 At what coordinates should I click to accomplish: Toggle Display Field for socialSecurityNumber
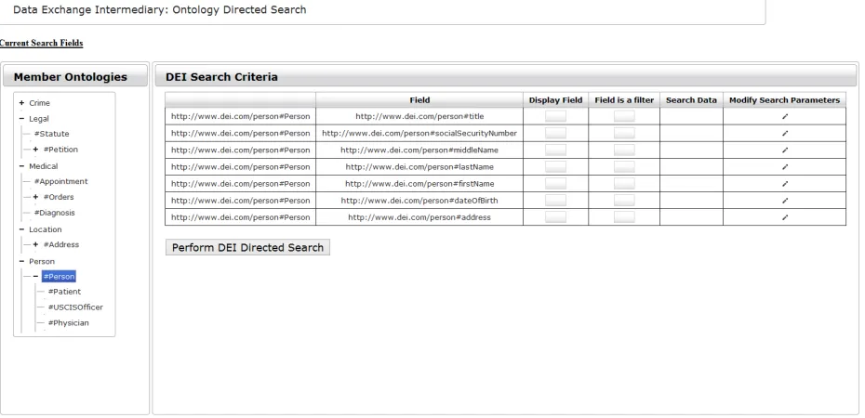[555, 133]
